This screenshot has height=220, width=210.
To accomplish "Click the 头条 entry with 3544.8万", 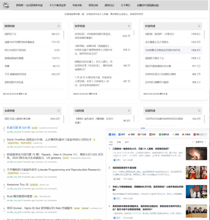I will pos(32,119).
